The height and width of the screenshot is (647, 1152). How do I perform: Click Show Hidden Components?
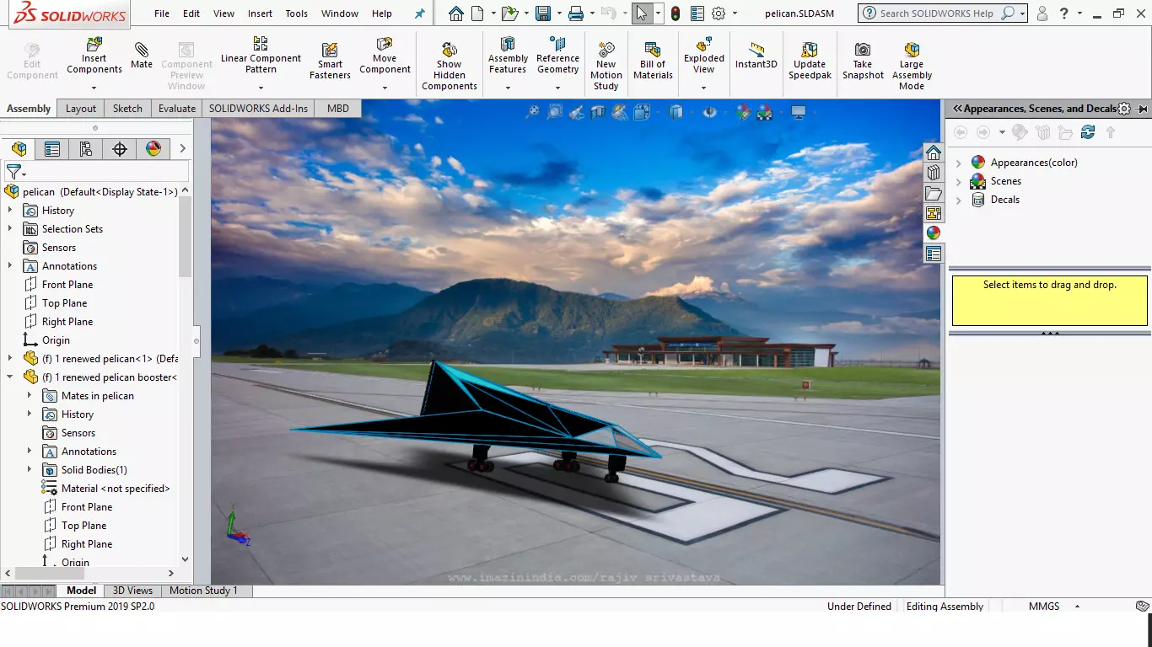click(449, 66)
